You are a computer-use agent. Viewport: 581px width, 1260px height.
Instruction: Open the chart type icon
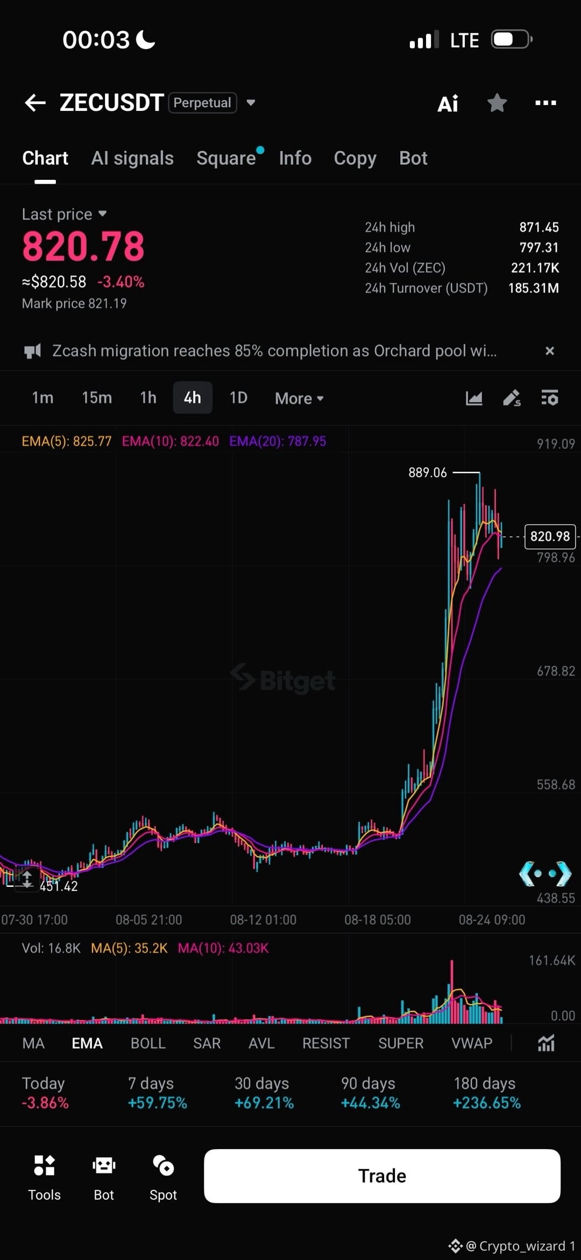(x=474, y=398)
